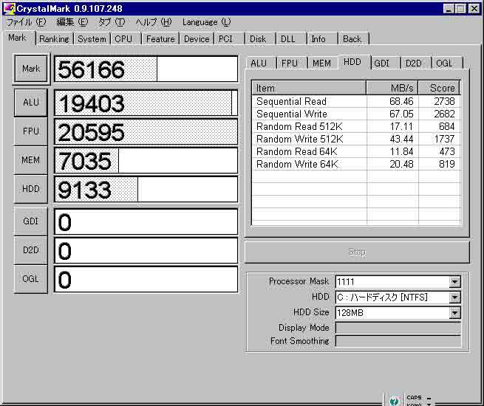Click the Display Mode field

pyautogui.click(x=398, y=328)
